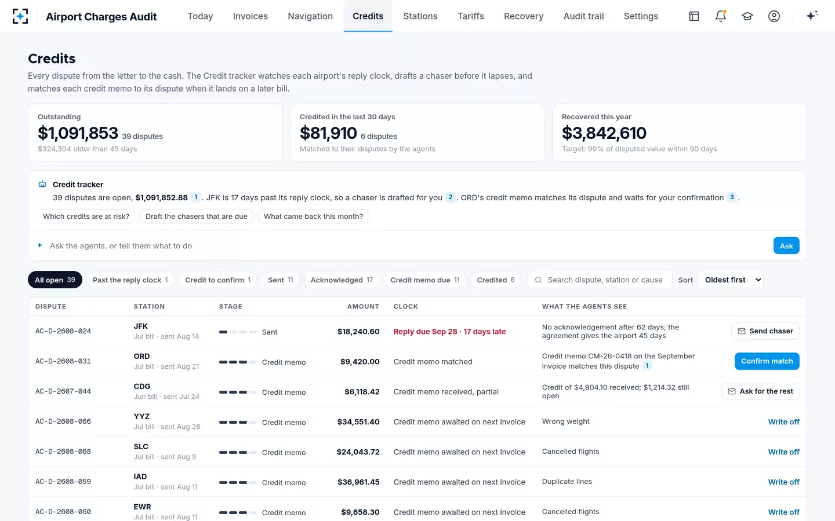Image resolution: width=835 pixels, height=521 pixels.
Task: Open the Stations tab
Action: [420, 16]
